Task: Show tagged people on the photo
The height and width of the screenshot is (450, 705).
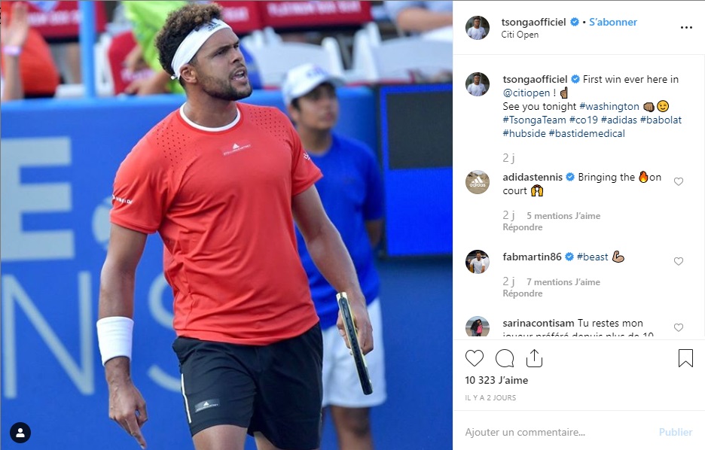Action: [x=20, y=433]
